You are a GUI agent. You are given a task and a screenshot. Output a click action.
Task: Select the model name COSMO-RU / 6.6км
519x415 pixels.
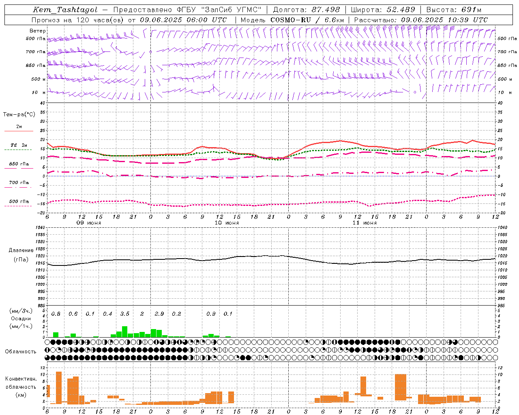pos(307,20)
